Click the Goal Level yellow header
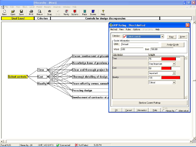 [18, 18]
